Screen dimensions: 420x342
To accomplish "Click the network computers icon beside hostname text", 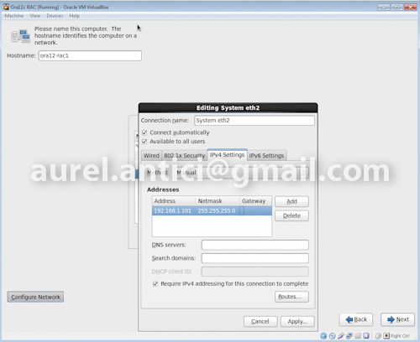I will tap(20, 36).
